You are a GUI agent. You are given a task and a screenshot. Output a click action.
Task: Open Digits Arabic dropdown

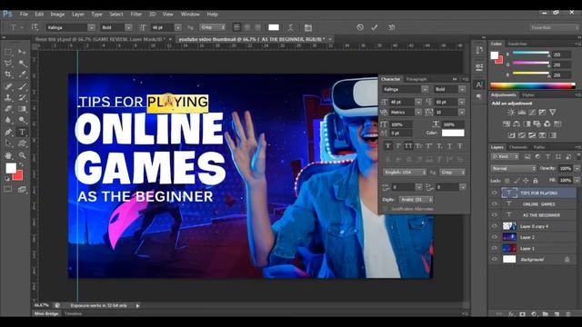(x=416, y=200)
